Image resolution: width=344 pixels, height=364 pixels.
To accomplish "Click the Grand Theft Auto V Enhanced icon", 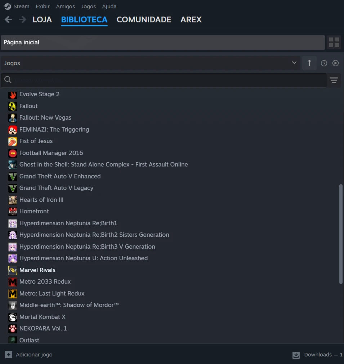I will tap(13, 177).
